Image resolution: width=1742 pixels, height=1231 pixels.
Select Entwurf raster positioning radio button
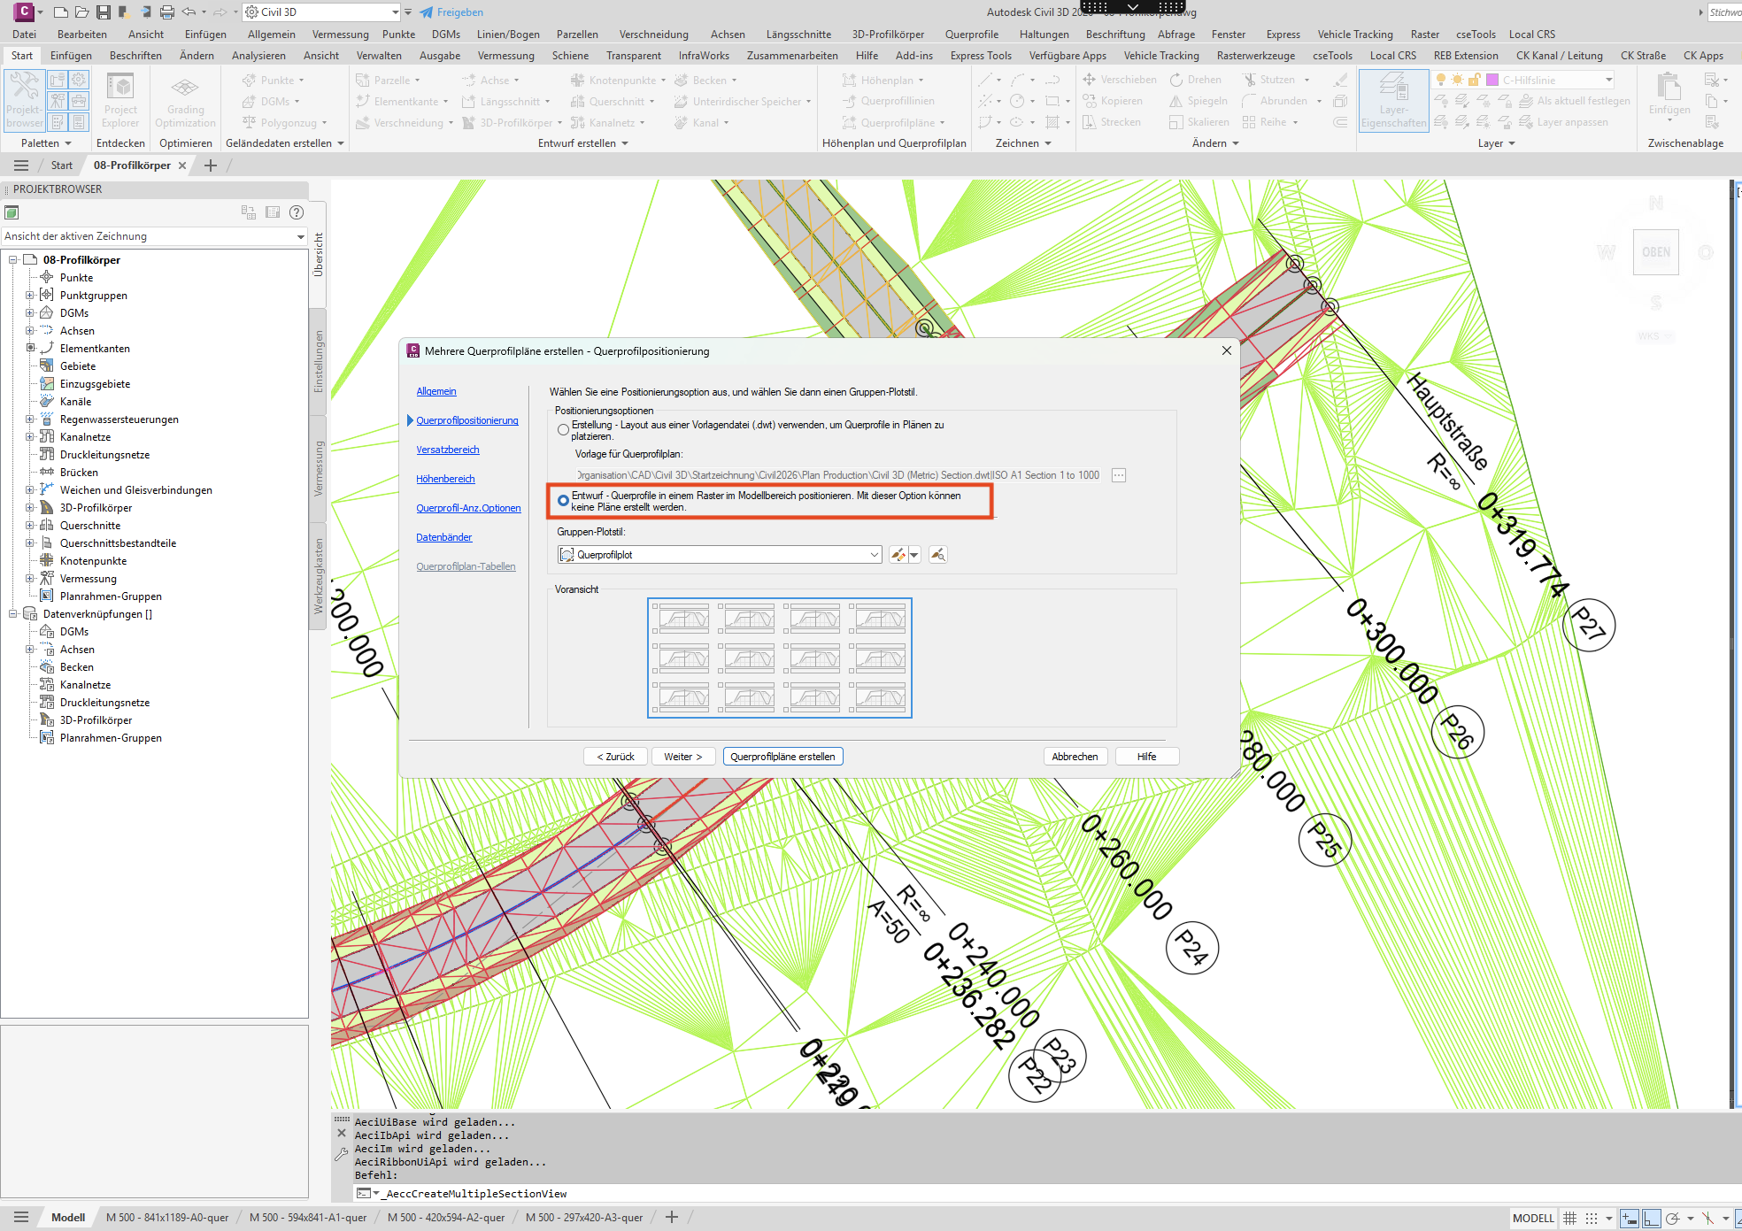coord(563,501)
